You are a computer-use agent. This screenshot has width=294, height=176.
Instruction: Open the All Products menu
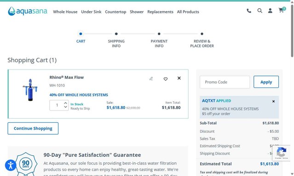tap(188, 12)
